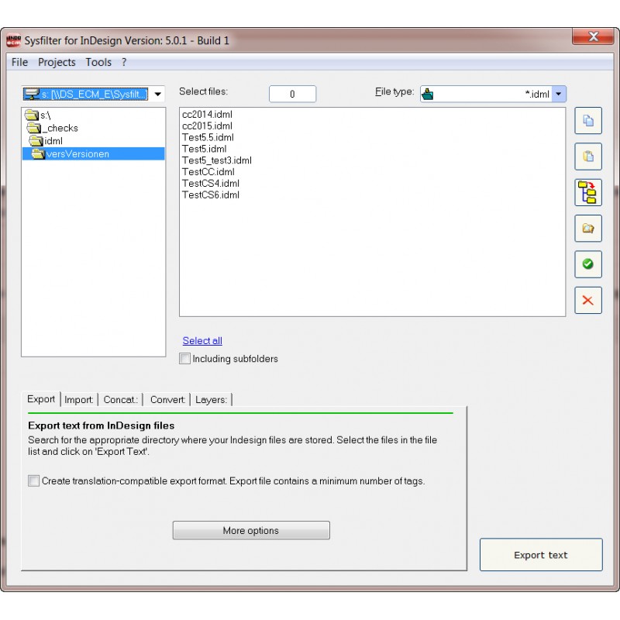620x620 pixels.
Task: Switch to the Import tab
Action: 79,400
